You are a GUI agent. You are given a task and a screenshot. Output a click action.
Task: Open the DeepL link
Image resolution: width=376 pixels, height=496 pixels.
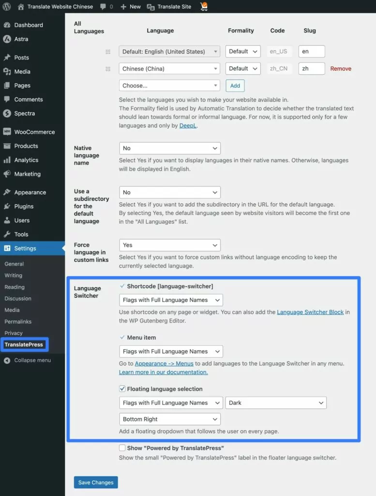pos(188,125)
